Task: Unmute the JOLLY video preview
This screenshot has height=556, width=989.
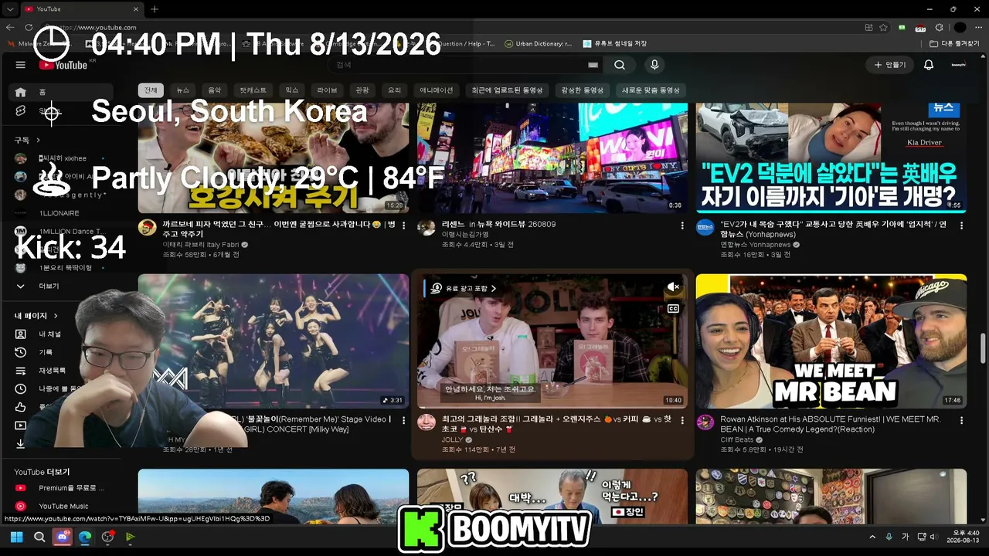Action: 673,287
